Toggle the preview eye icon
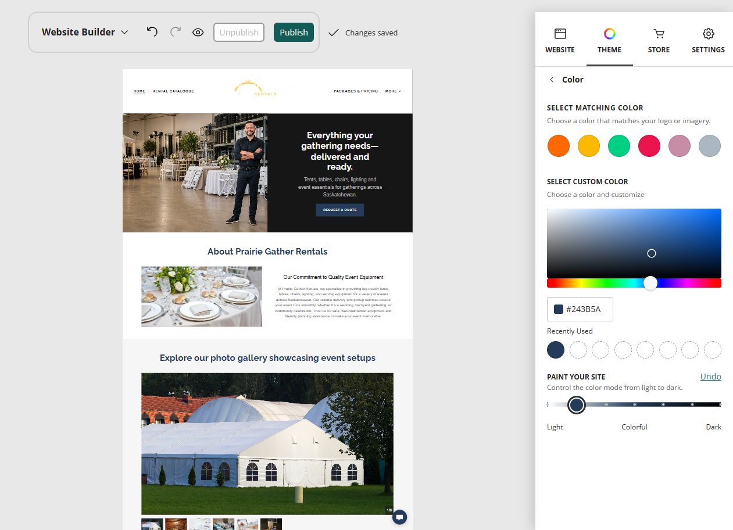The image size is (733, 530). 198,33
